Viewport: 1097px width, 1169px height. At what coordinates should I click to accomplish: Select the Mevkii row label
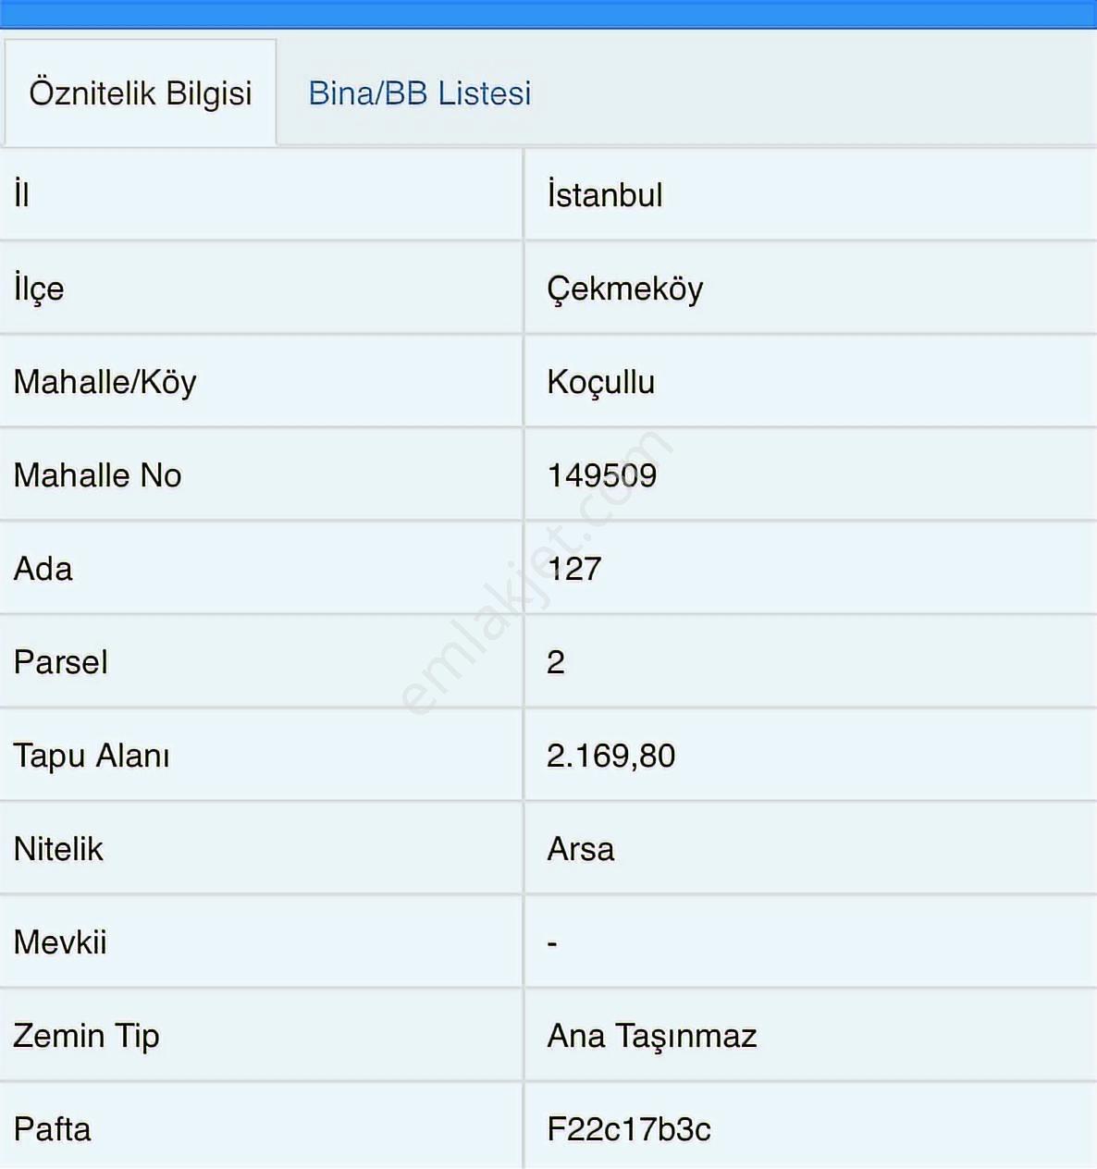pyautogui.click(x=60, y=942)
